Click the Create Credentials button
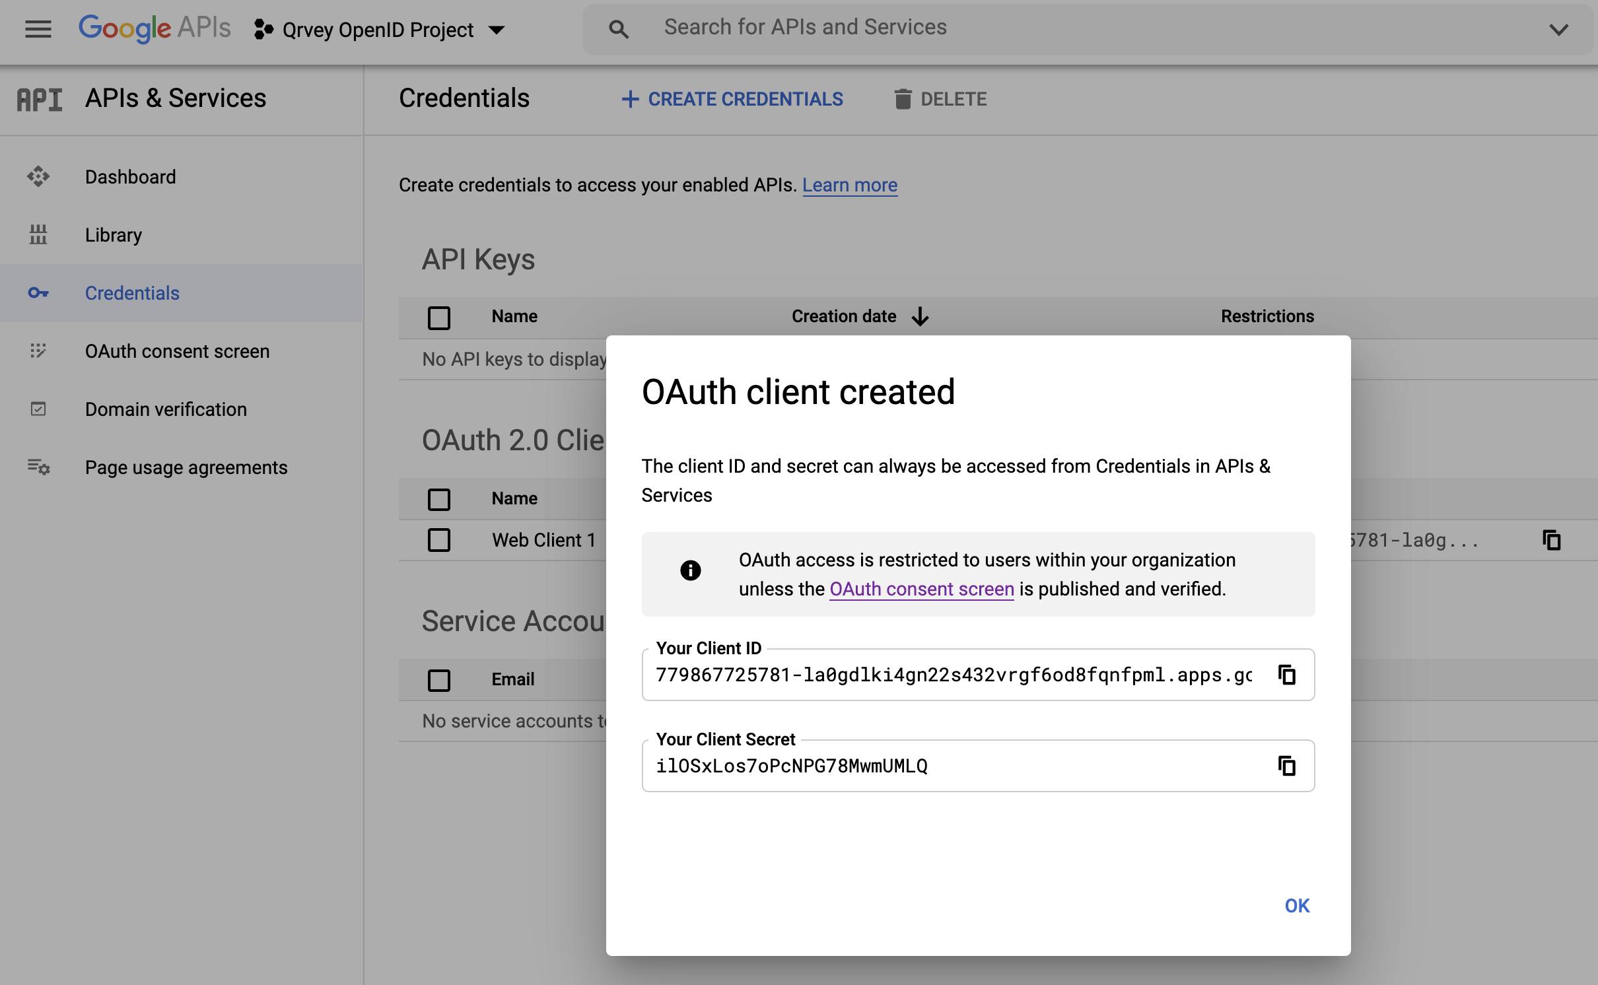 click(732, 99)
